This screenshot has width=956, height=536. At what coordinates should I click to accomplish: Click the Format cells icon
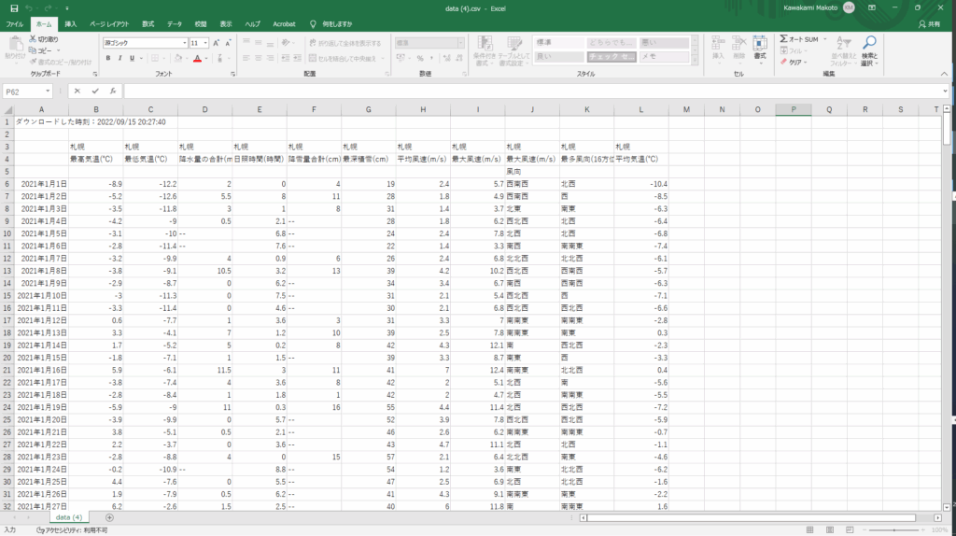point(760,47)
